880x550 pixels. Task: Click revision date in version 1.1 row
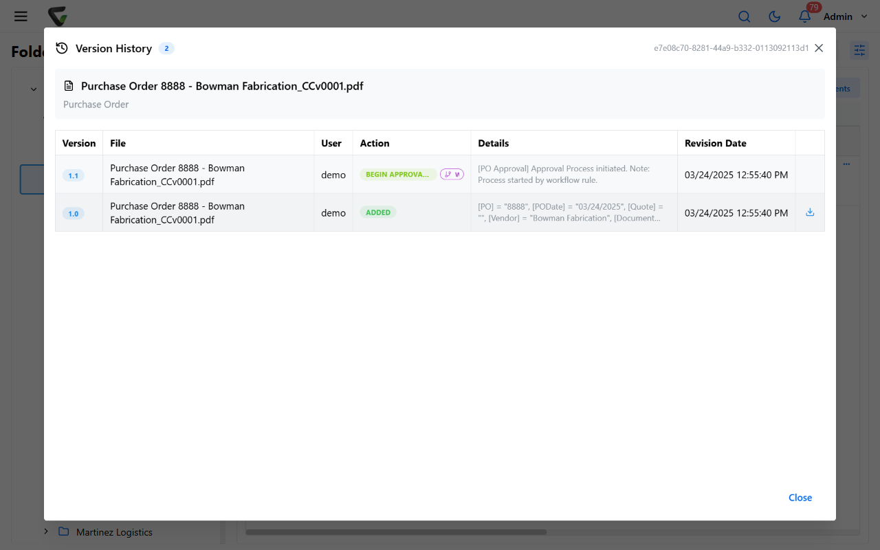736,175
